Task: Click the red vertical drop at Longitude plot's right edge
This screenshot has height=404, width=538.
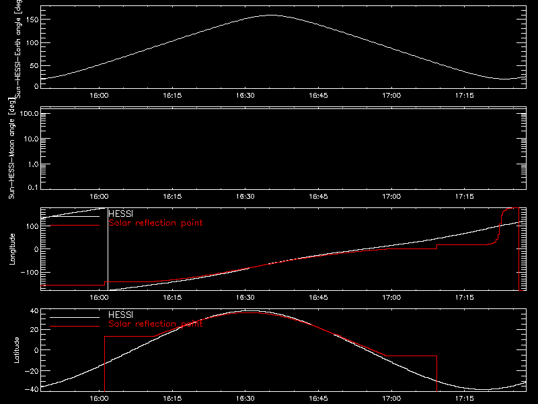Action: click(518, 249)
